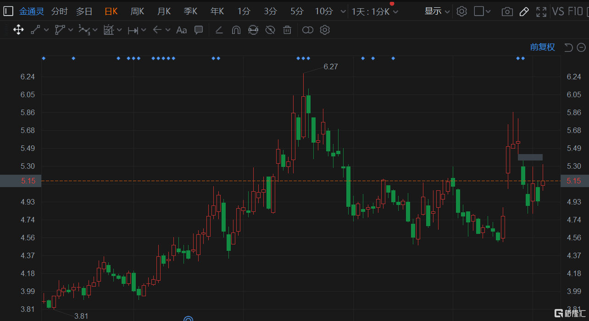Click the 6.27 high price label
This screenshot has height=321, width=589.
[331, 66]
